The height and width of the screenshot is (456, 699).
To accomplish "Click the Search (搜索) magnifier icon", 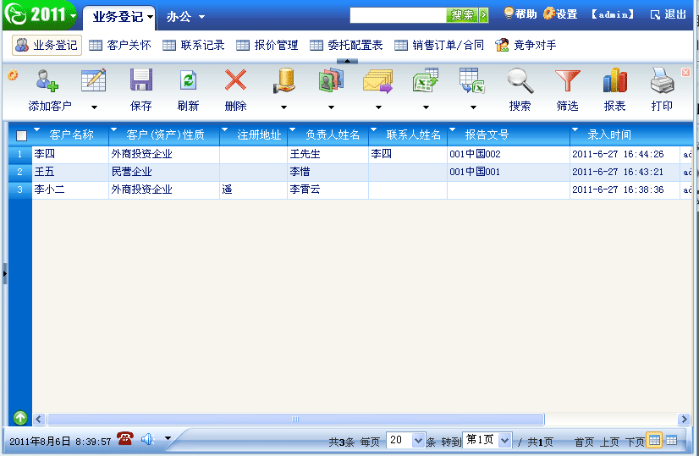I will point(520,80).
